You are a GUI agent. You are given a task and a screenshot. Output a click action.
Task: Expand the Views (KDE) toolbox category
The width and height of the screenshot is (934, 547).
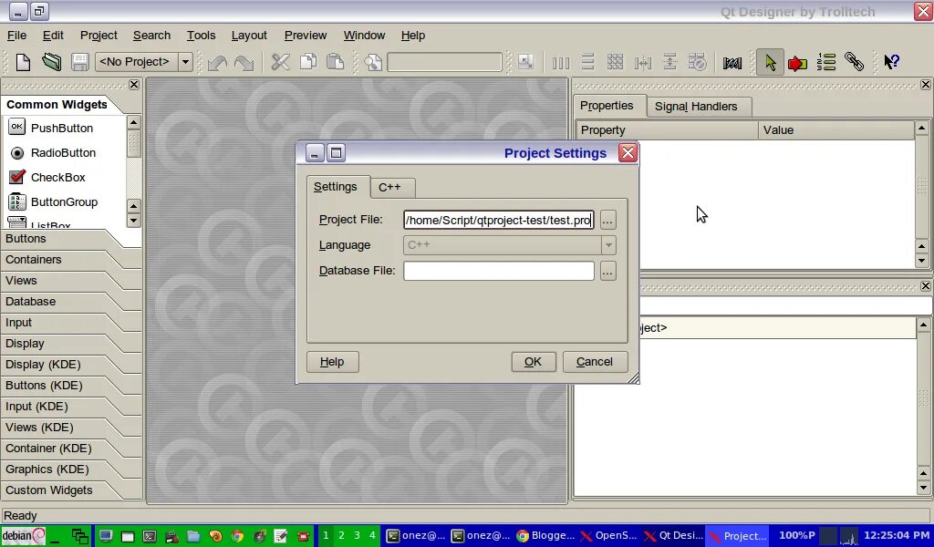(71, 428)
